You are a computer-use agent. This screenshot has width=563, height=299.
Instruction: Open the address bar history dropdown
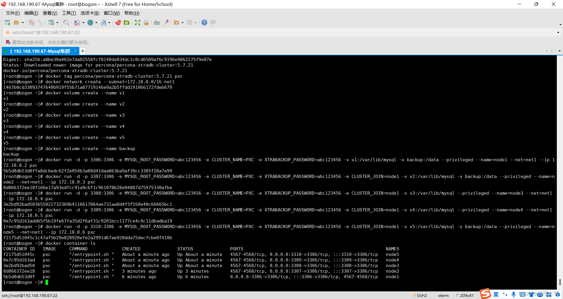point(558,32)
